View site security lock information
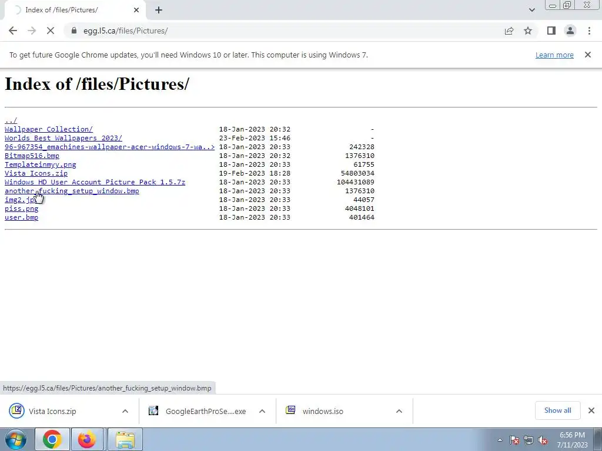Viewport: 602px width, 451px height. 74,31
